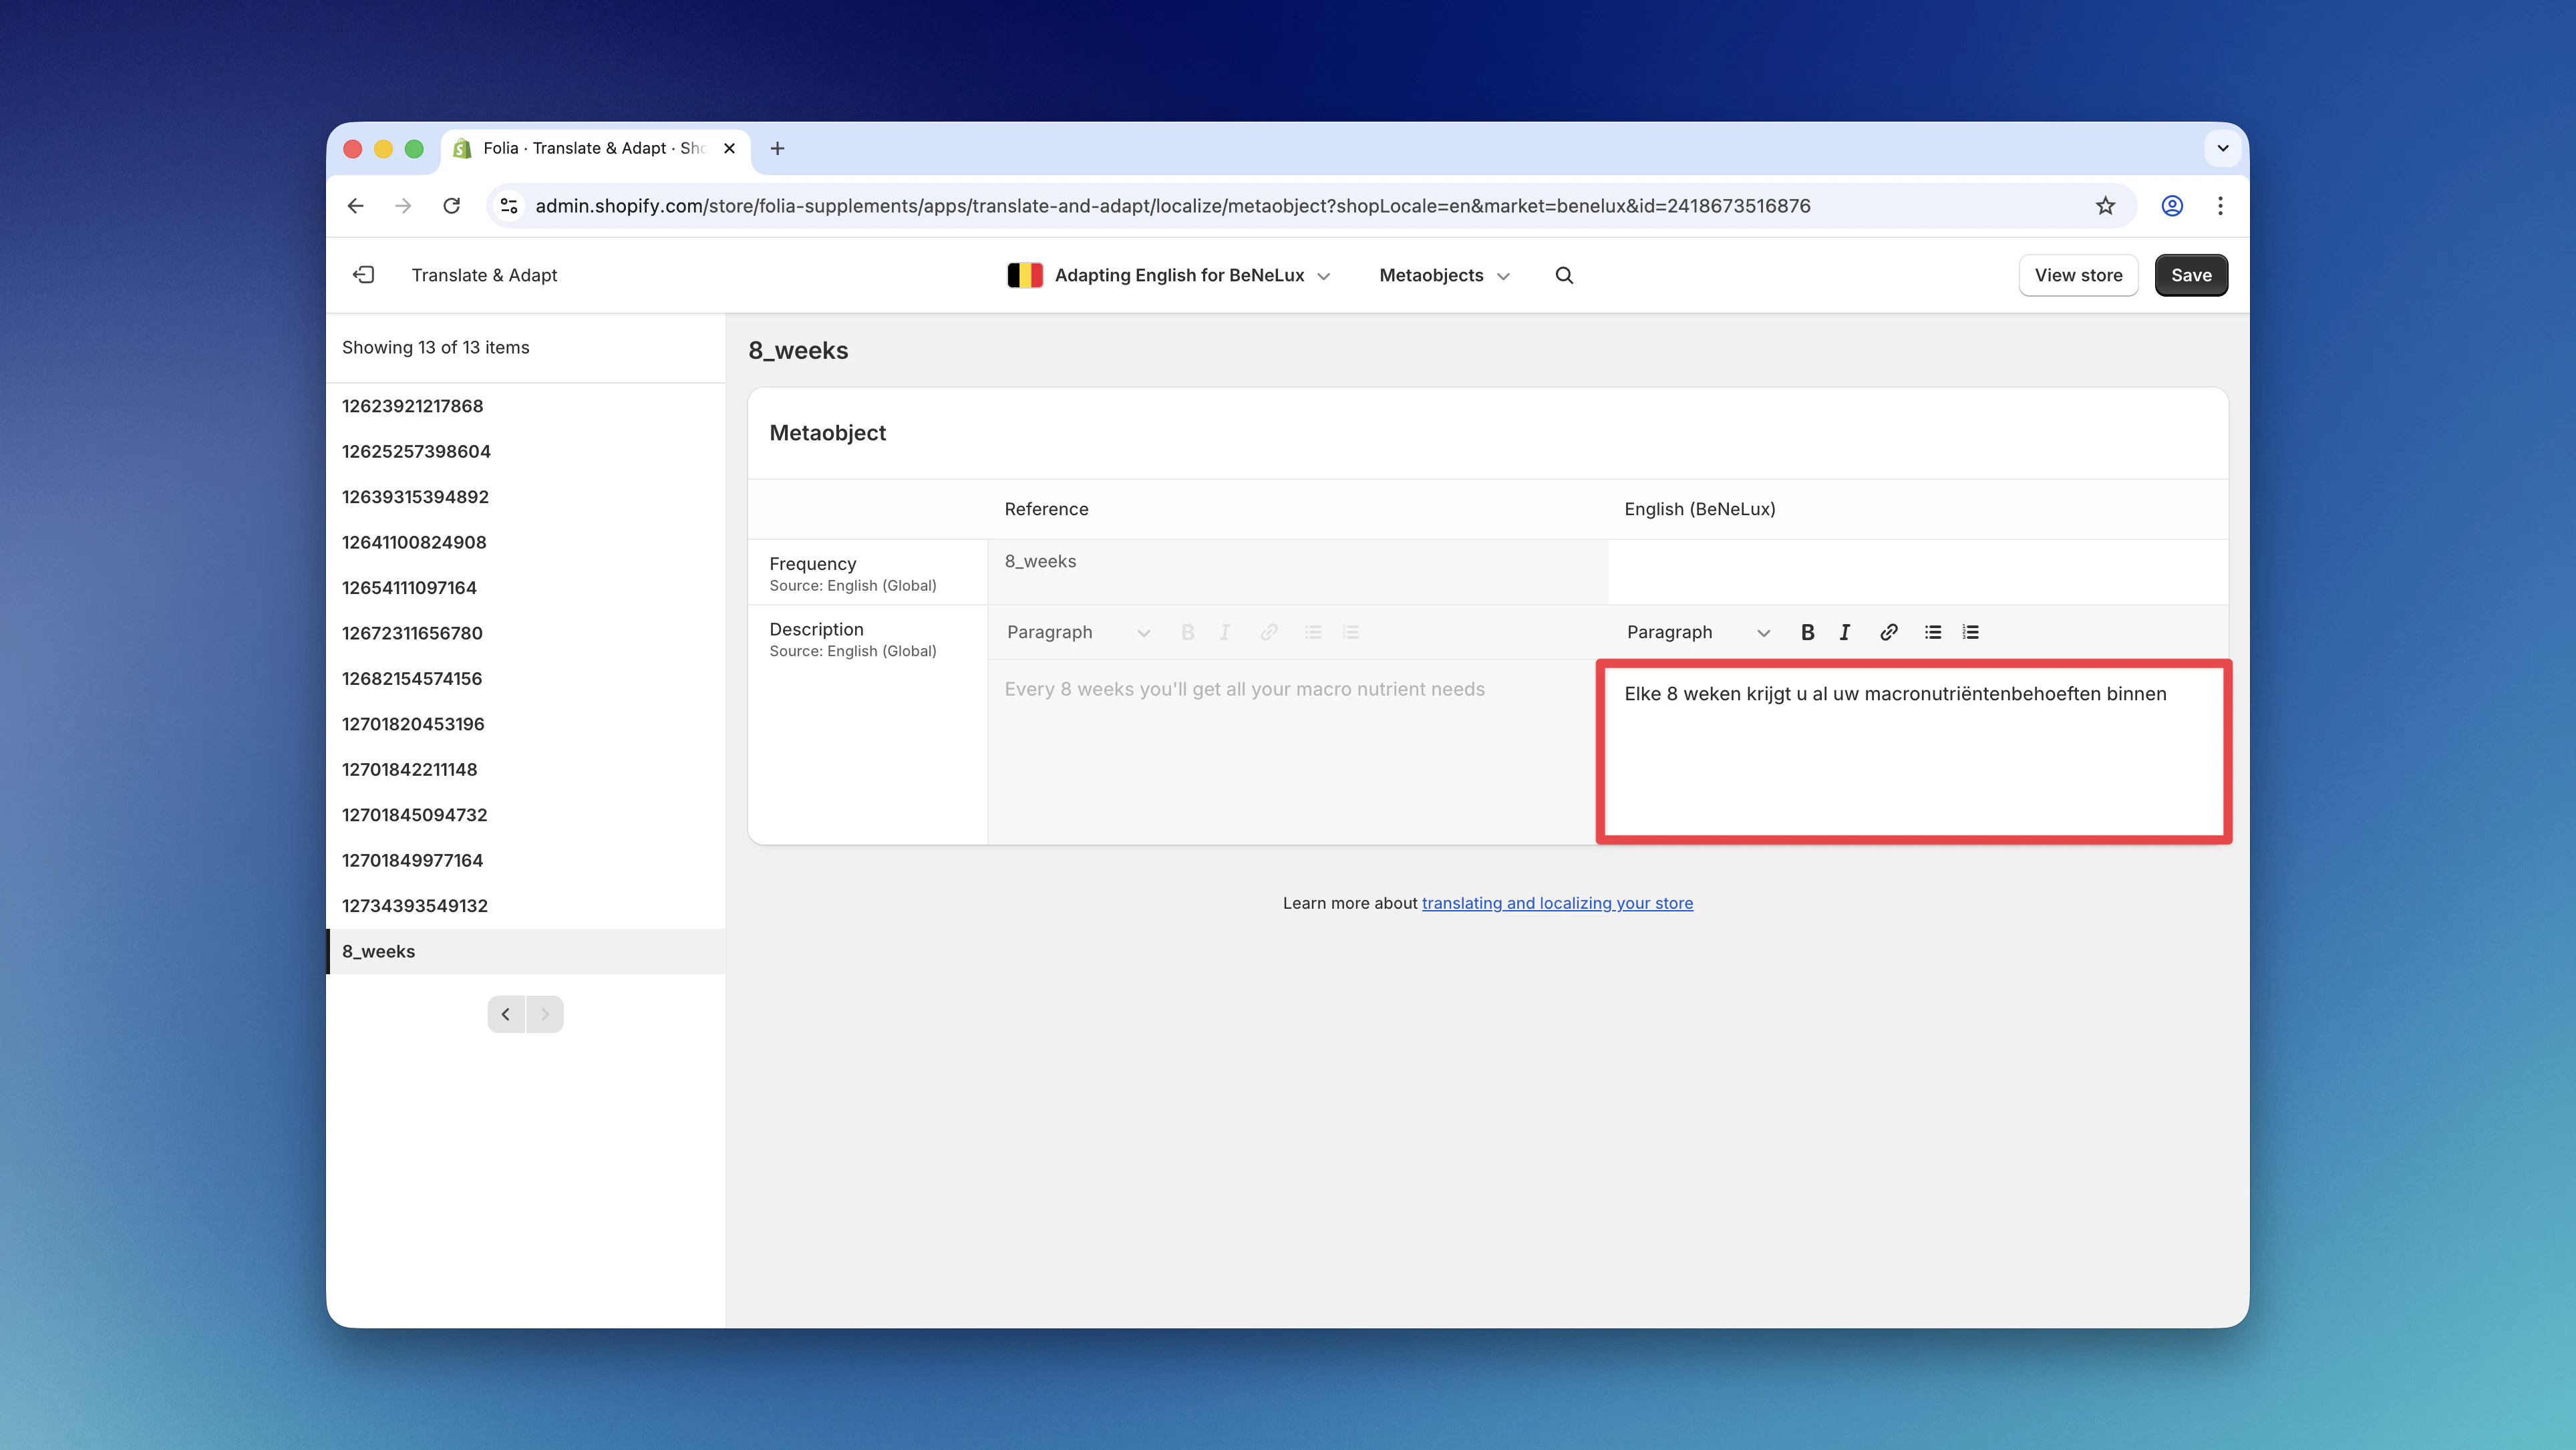This screenshot has height=1450, width=2576.
Task: Click the browser address bar URL
Action: point(1172,206)
